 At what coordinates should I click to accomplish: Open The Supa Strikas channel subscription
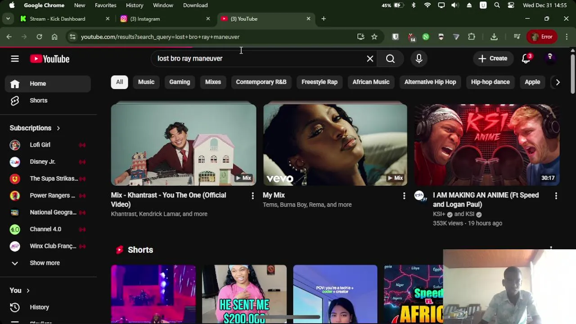tap(48, 179)
